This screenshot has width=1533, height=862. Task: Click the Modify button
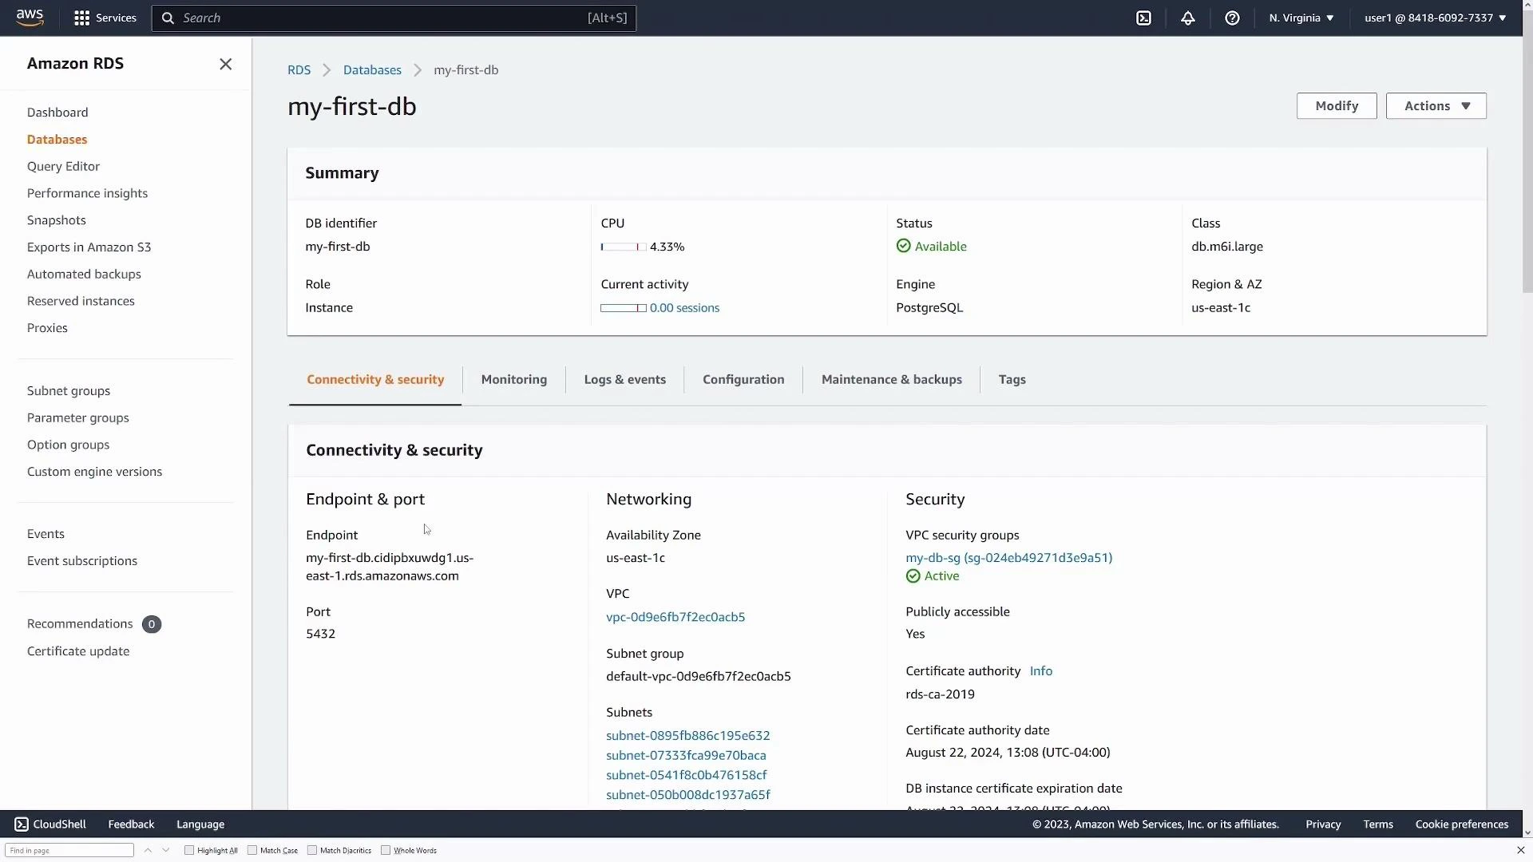tap(1337, 105)
